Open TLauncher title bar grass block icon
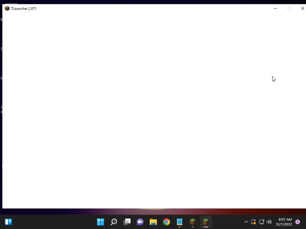Screen dimensions: 306x229 (7, 8)
